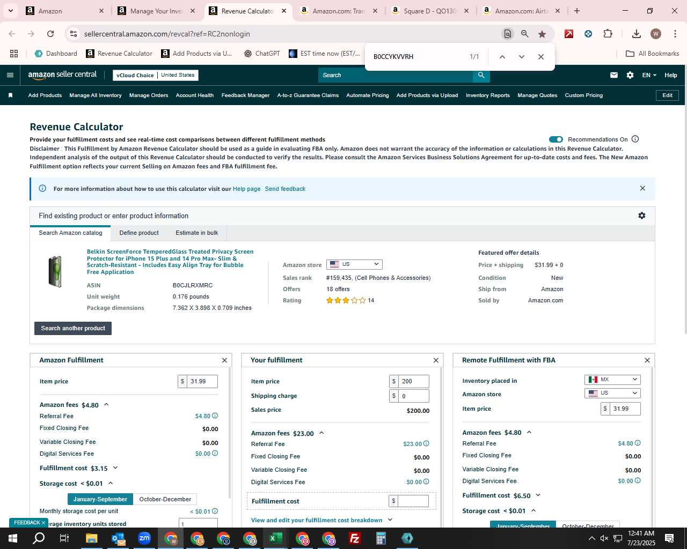This screenshot has height=549, width=687.
Task: Open the Seller Central mail messages icon
Action: point(614,75)
